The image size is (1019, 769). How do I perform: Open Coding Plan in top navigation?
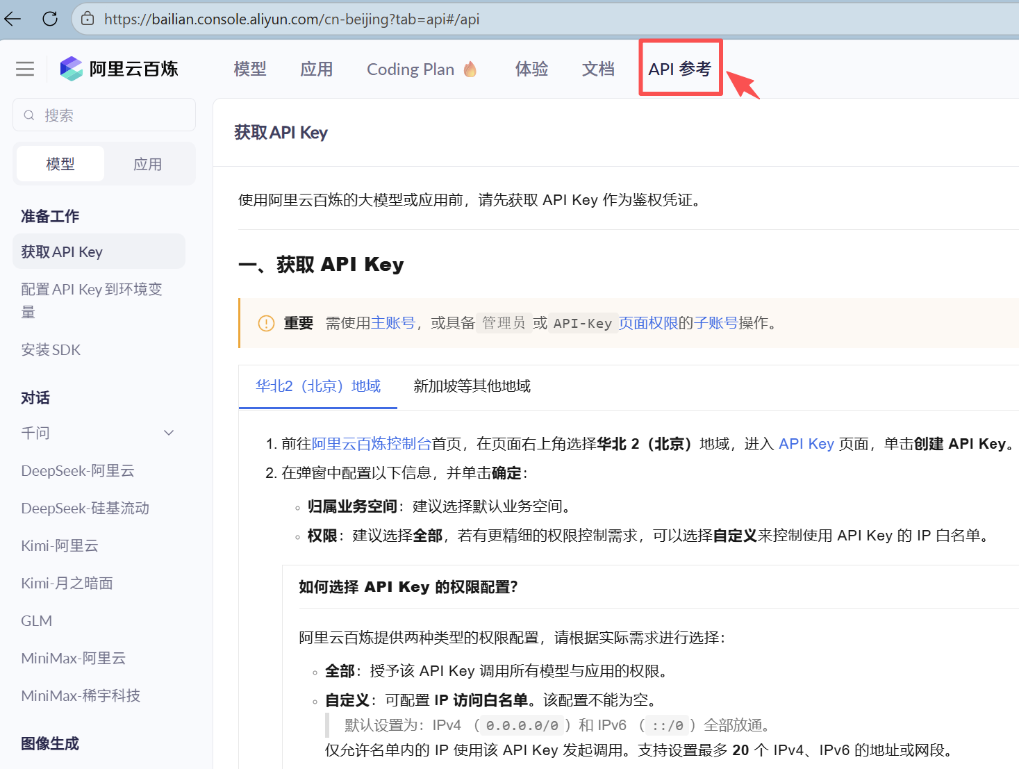coord(411,69)
